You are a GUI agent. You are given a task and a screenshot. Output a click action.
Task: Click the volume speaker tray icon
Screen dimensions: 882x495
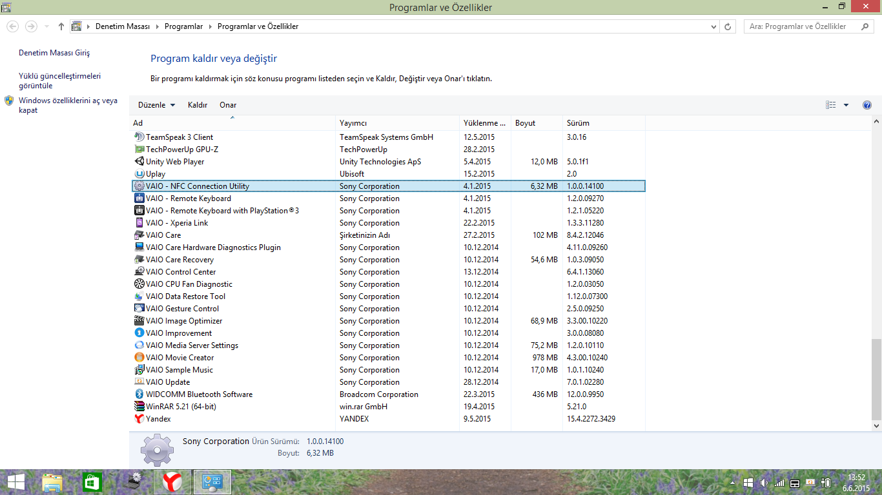coord(764,483)
